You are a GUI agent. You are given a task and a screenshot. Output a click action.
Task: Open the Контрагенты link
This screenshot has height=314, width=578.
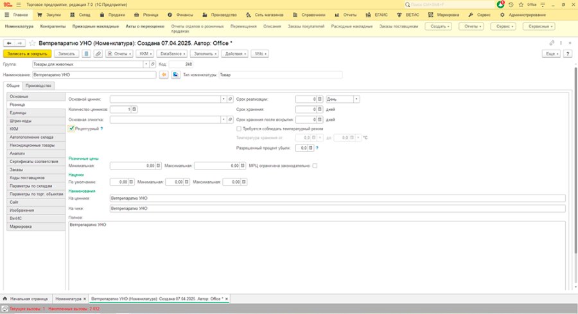pyautogui.click(x=53, y=26)
